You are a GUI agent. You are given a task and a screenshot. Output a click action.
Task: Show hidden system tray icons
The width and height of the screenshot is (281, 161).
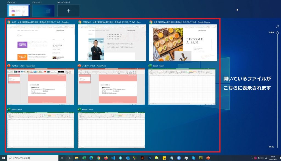(x=252, y=158)
